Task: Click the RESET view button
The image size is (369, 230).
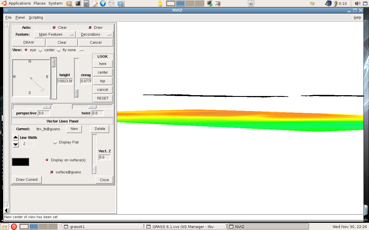Action: (103, 98)
